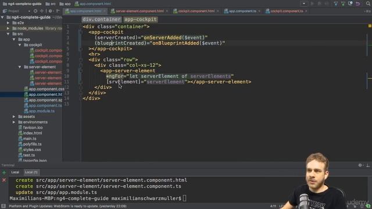Click the terminal command prompt line

point(98,199)
